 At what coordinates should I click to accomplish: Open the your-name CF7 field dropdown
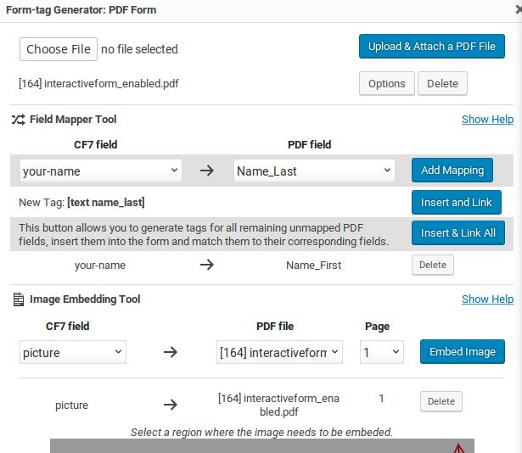100,171
